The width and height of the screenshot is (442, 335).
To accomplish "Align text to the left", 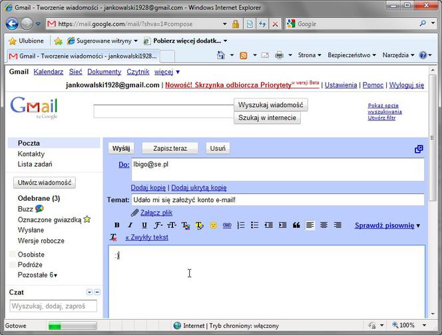I will tap(310, 225).
